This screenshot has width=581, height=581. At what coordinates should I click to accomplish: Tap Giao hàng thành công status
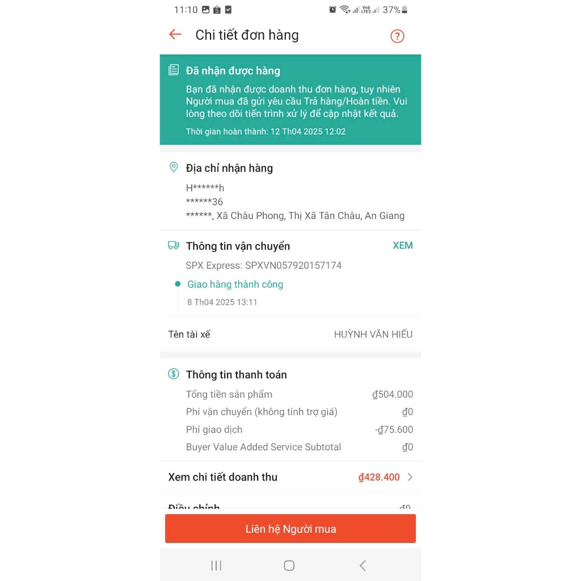[235, 284]
